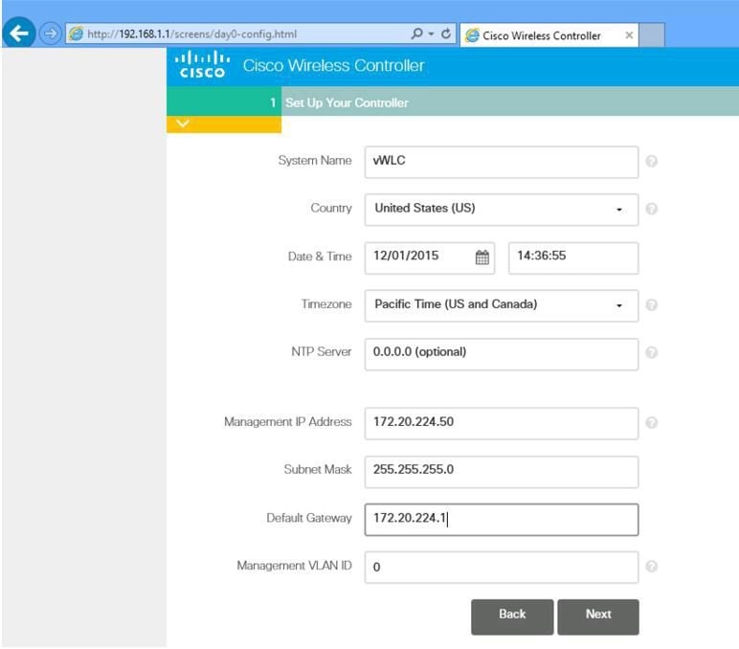
Task: Click the Default Gateway field
Action: [502, 520]
